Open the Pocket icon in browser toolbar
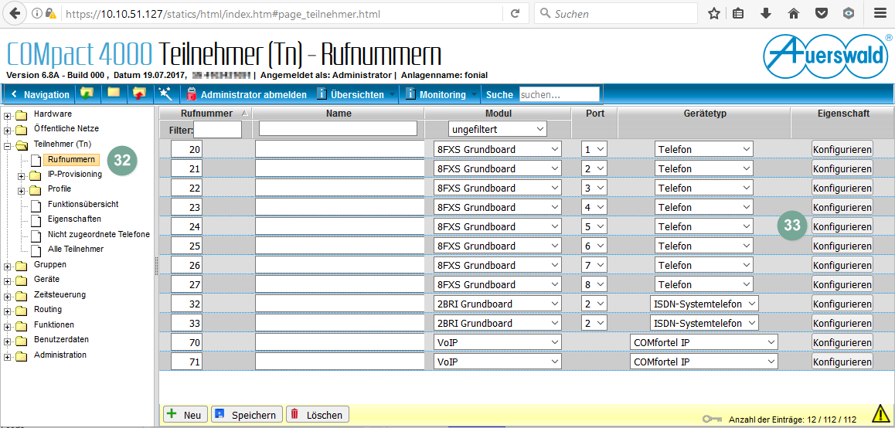The image size is (895, 428). [x=821, y=14]
